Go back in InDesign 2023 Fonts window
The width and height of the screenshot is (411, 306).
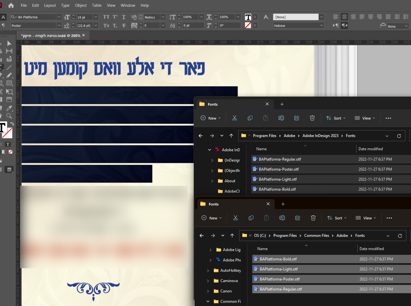[x=201, y=136]
